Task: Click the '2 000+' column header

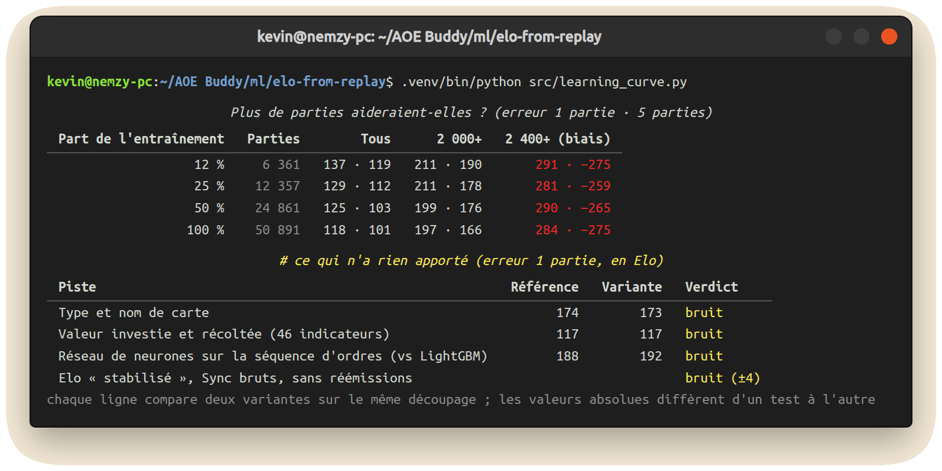Action: pyautogui.click(x=459, y=139)
